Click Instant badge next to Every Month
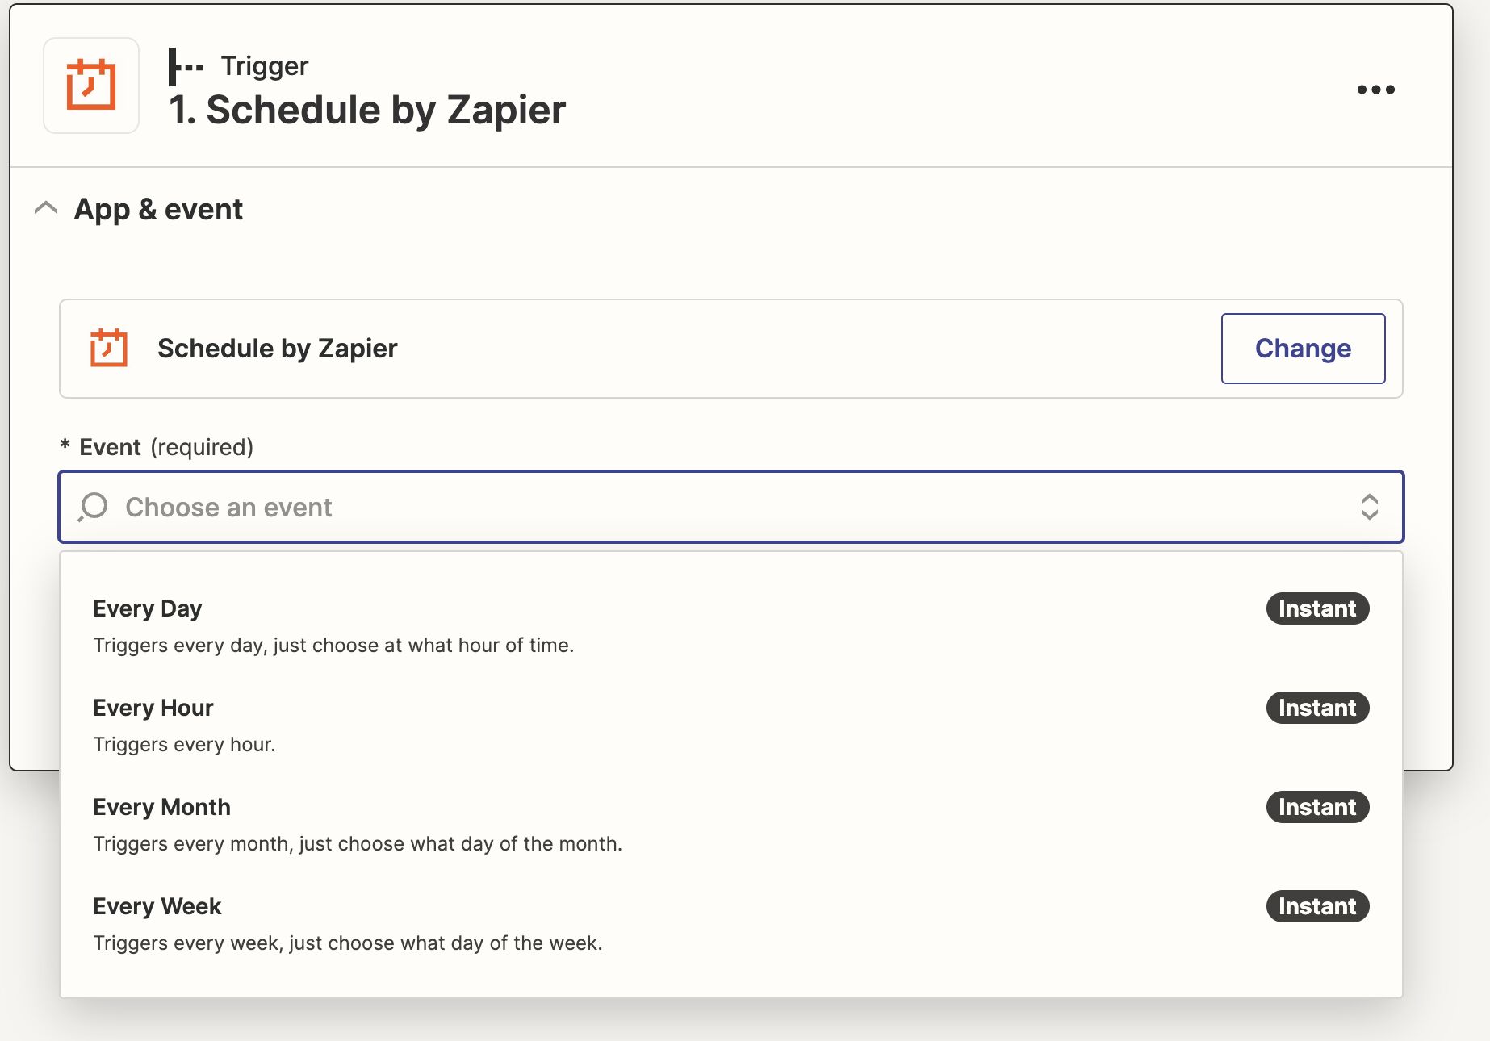 pos(1317,807)
